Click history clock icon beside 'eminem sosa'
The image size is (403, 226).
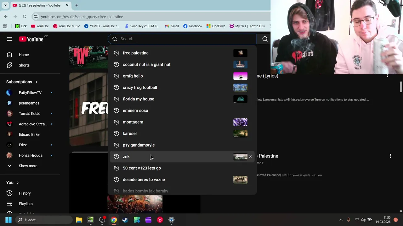tap(116, 110)
